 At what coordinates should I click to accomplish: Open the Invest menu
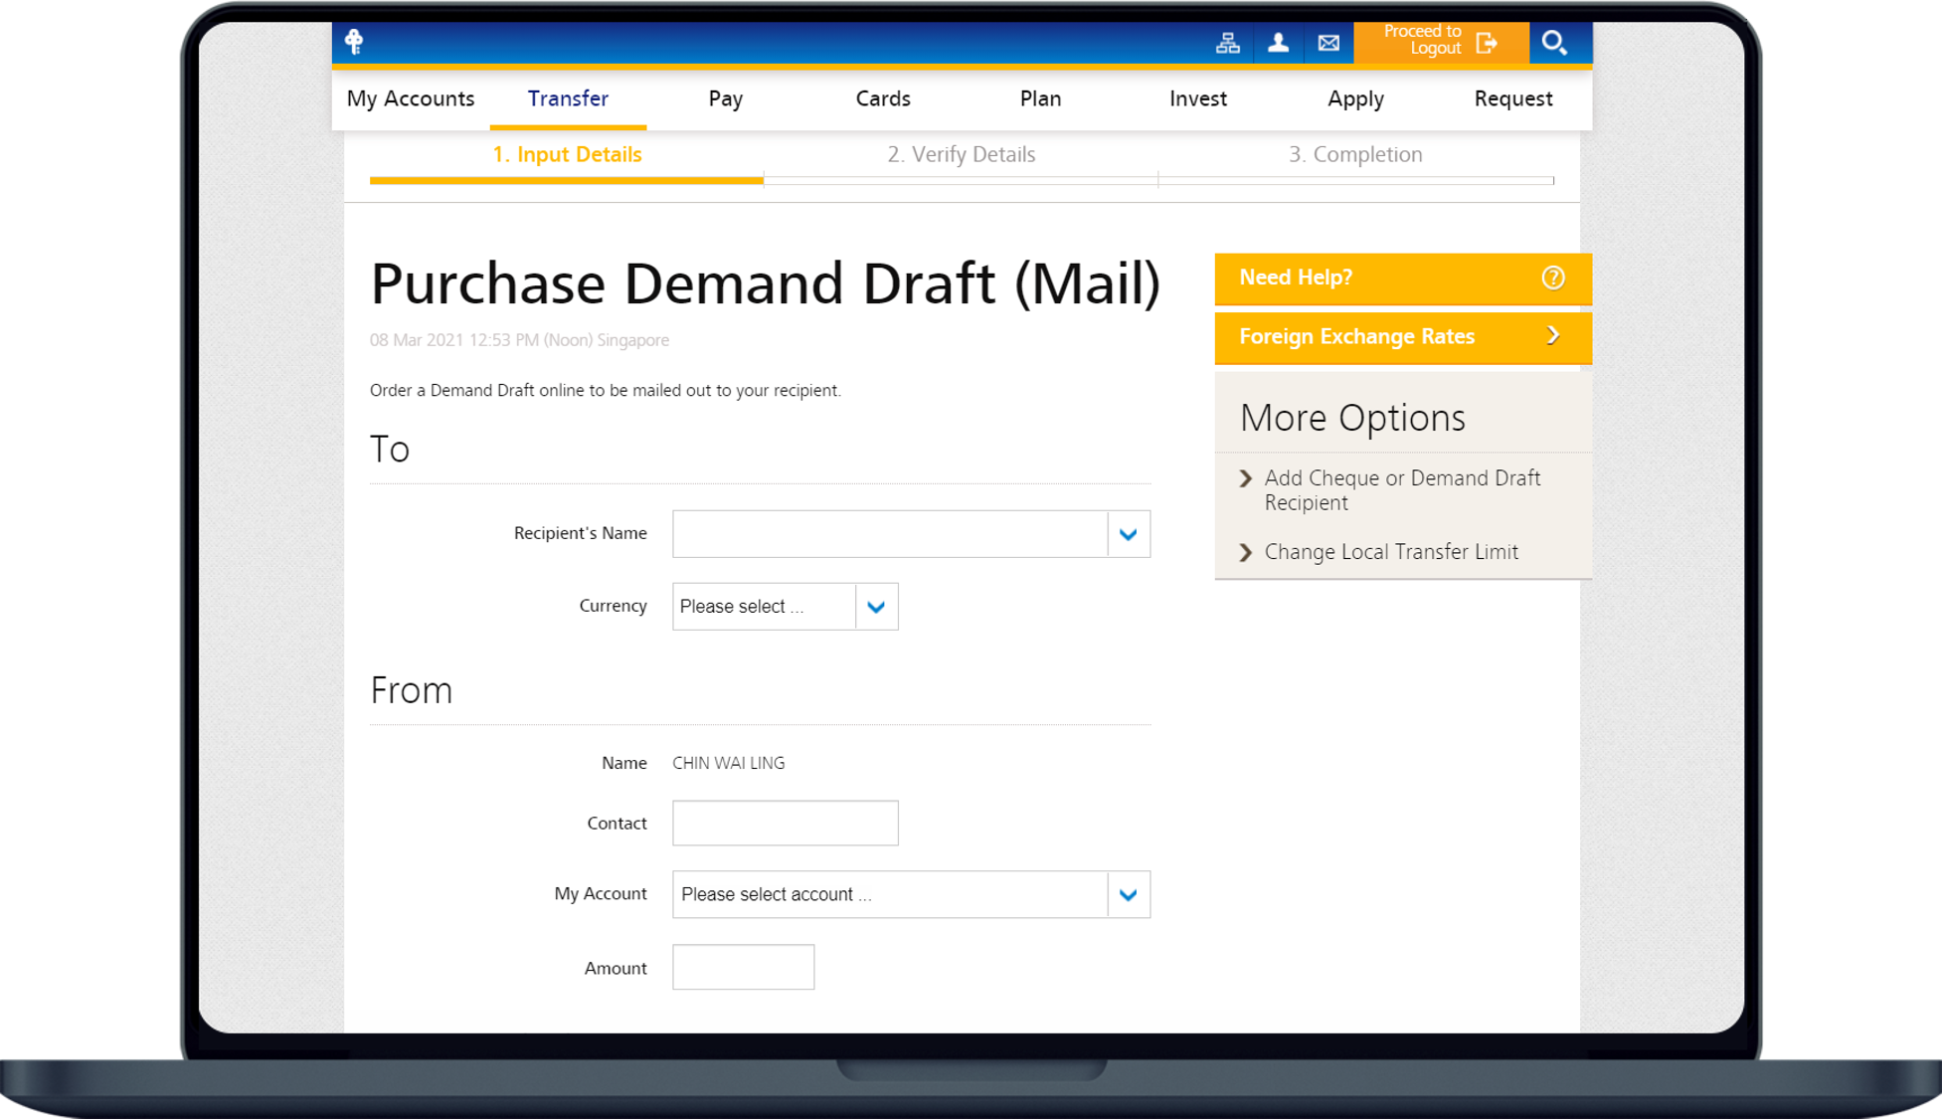click(1197, 98)
